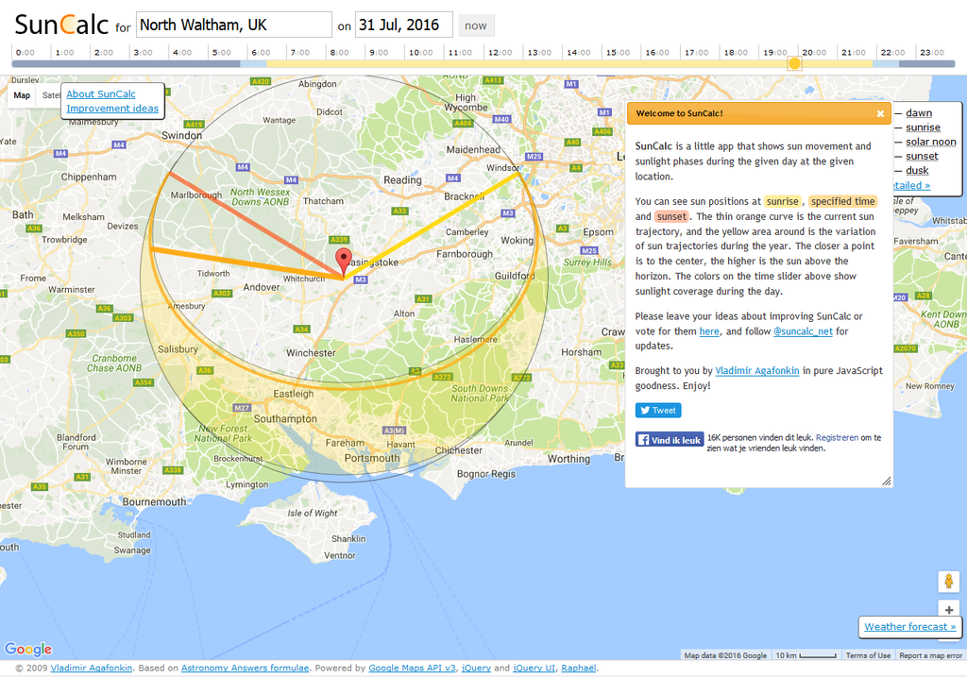This screenshot has width=967, height=677.
Task: Open the Weather forecast link
Action: tap(909, 626)
